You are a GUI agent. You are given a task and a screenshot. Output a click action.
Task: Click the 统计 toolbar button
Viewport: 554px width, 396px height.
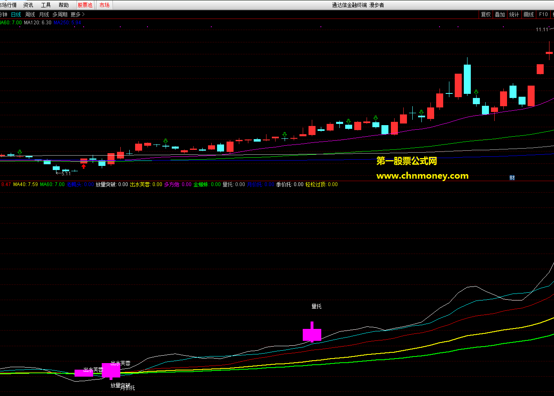coord(514,14)
